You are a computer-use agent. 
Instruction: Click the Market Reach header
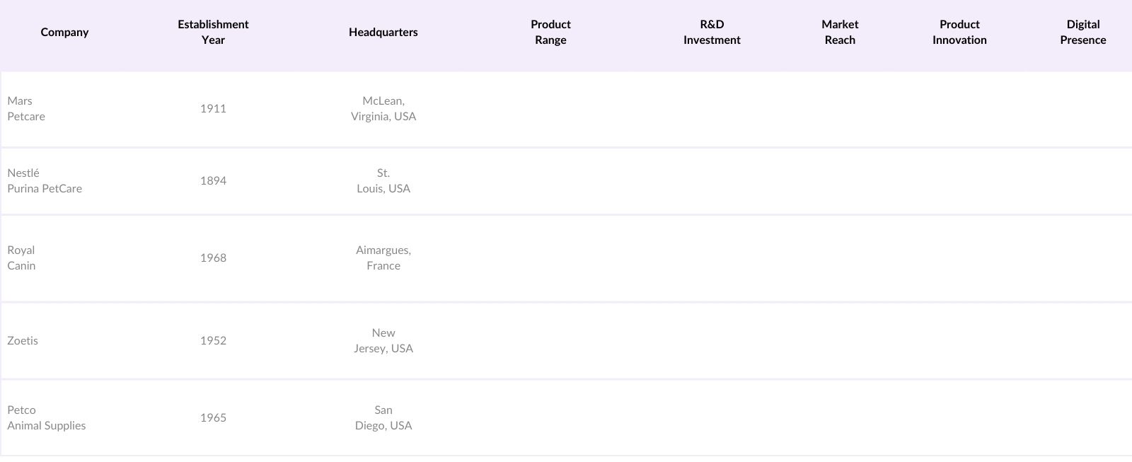pyautogui.click(x=840, y=32)
